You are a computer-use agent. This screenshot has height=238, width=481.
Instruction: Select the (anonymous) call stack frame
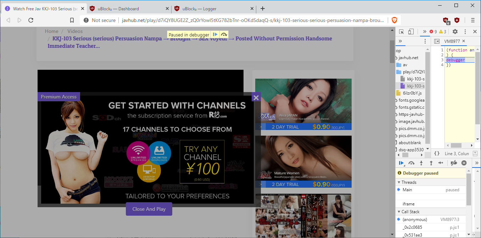coord(431,220)
